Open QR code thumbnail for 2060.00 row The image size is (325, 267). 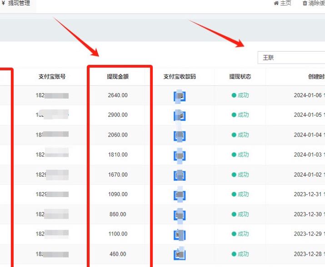point(180,135)
